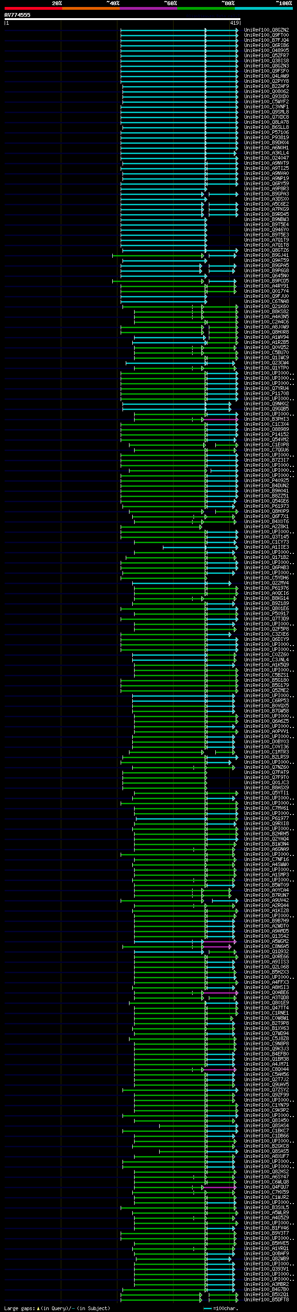Open the UniRef100_A5WGM2 result
The height and width of the screenshot is (1312, 297).
[x=266, y=941]
